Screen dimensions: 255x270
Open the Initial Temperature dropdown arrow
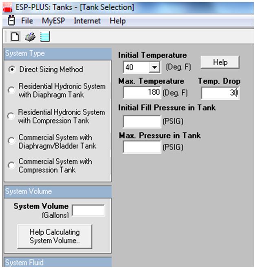tap(154, 67)
